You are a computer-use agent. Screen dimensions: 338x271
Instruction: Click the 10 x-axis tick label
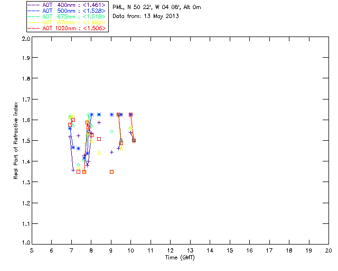(130, 250)
